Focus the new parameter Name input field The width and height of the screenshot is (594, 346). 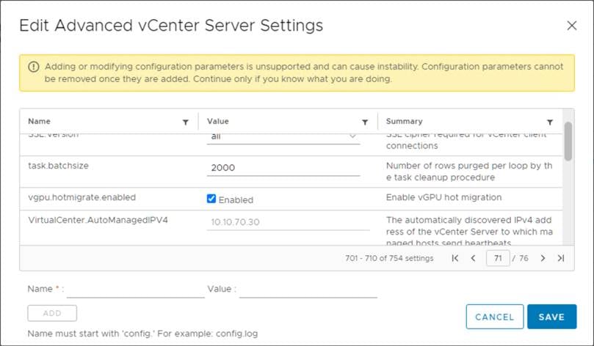pyautogui.click(x=136, y=290)
